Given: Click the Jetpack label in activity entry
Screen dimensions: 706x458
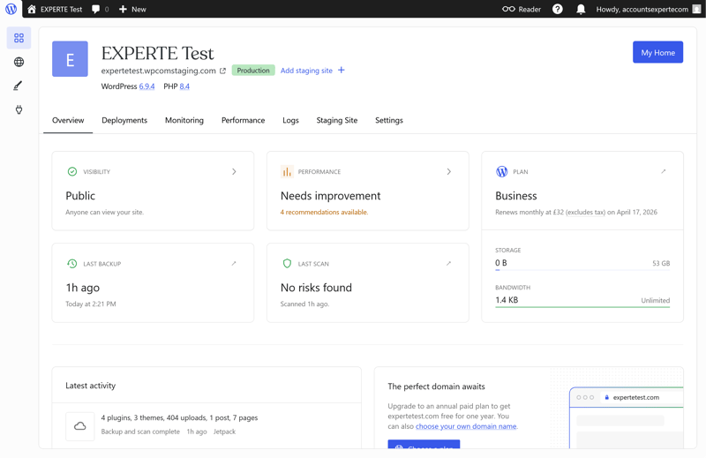Looking at the screenshot, I should click(x=224, y=432).
